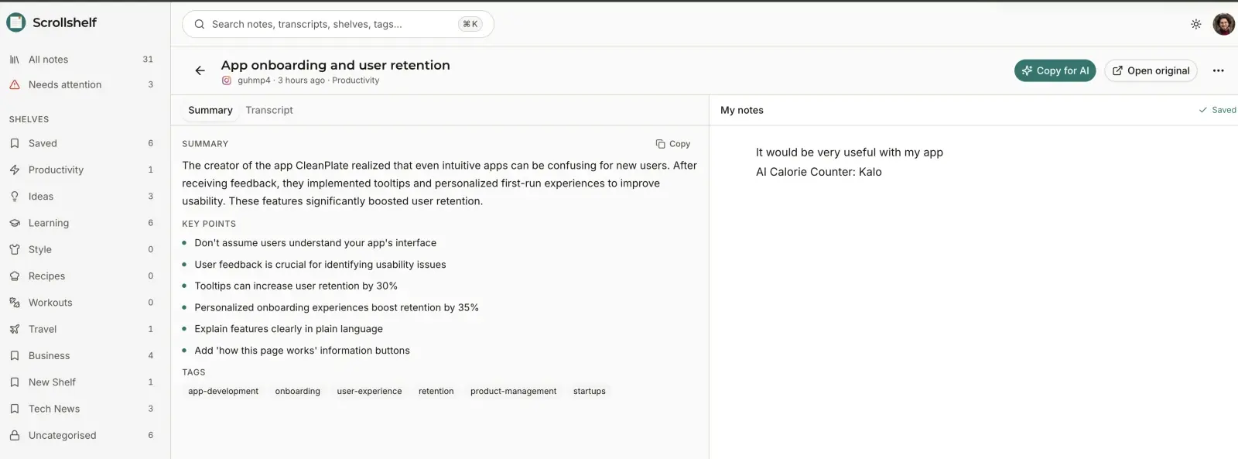Click the ⌘K shortcut badge
Viewport: 1238px width, 459px height.
[470, 25]
